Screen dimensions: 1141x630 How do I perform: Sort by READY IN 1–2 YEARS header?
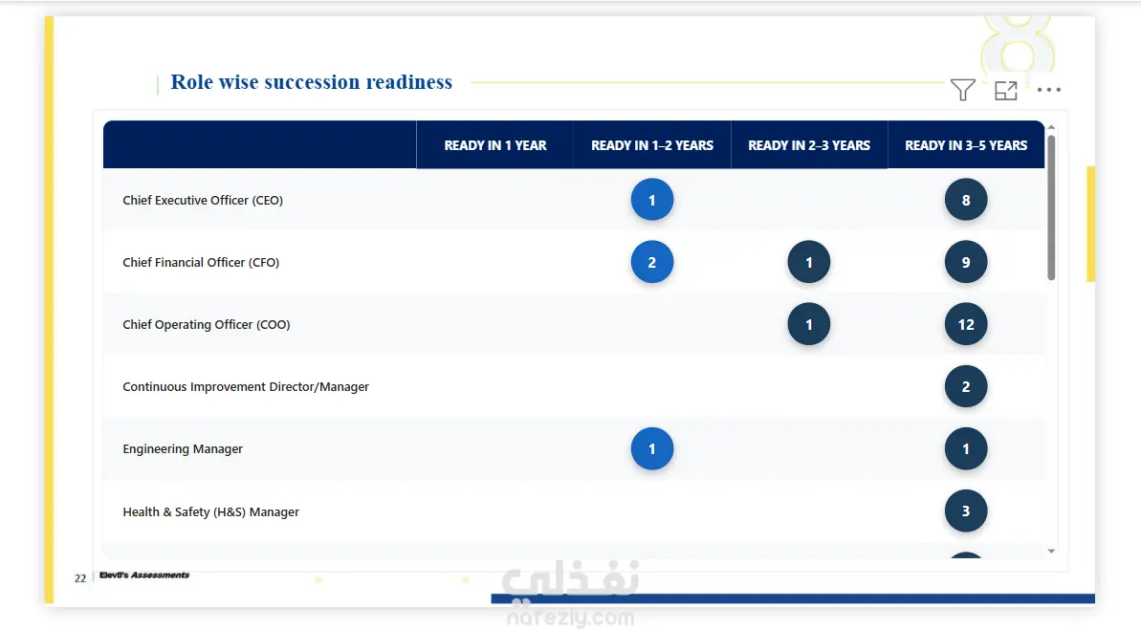click(652, 145)
